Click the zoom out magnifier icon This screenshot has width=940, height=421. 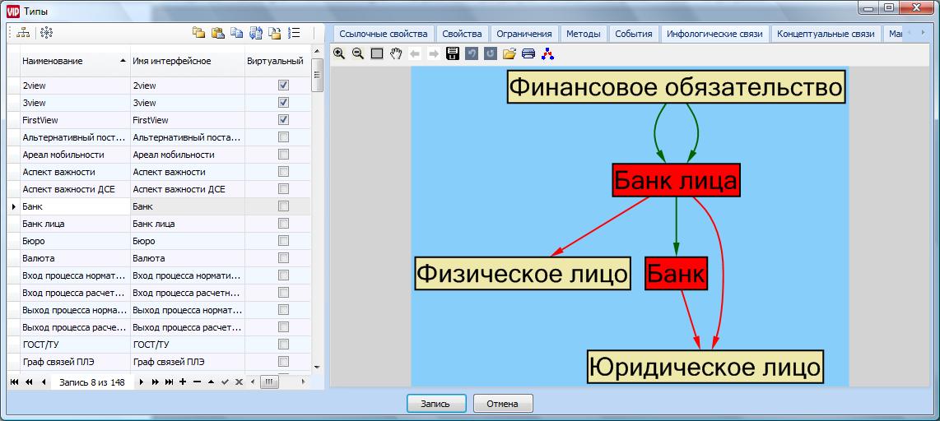[358, 54]
